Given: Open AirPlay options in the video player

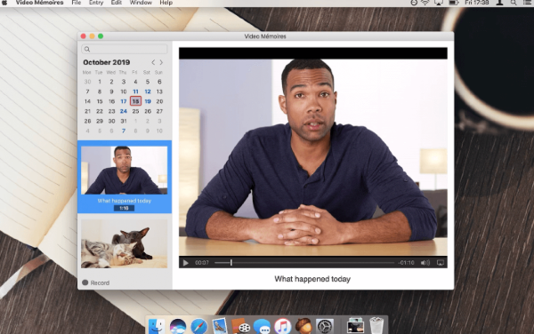Looking at the screenshot, I should 441,263.
